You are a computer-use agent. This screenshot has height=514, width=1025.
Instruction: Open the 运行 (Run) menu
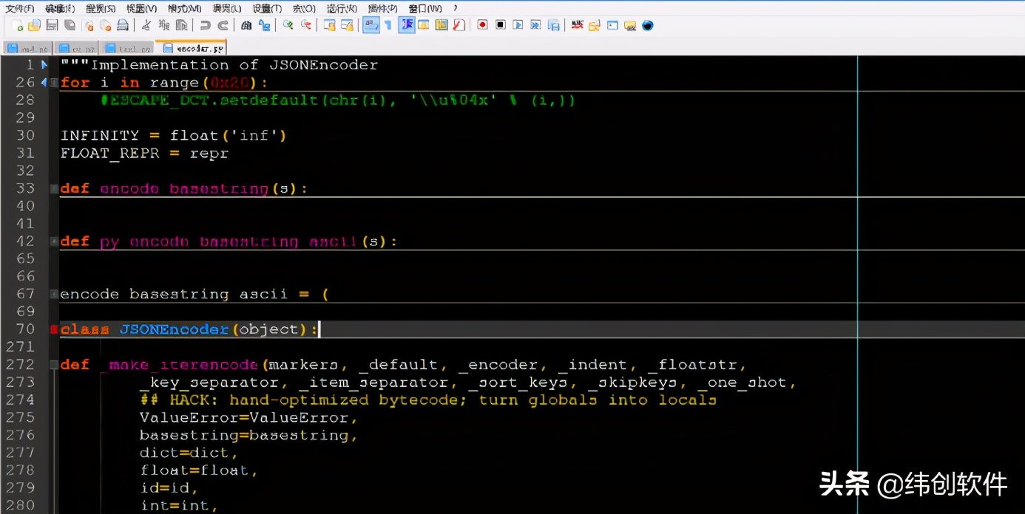point(341,8)
